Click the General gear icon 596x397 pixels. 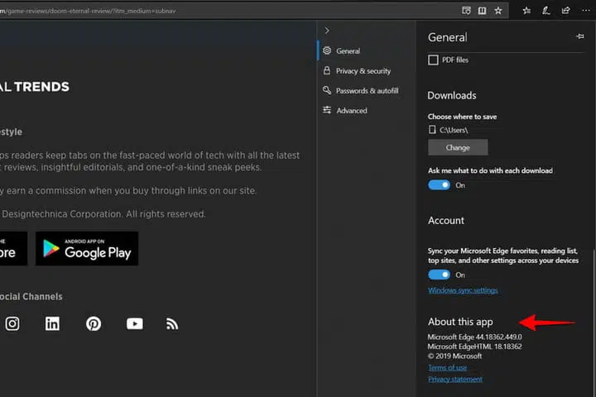[327, 50]
